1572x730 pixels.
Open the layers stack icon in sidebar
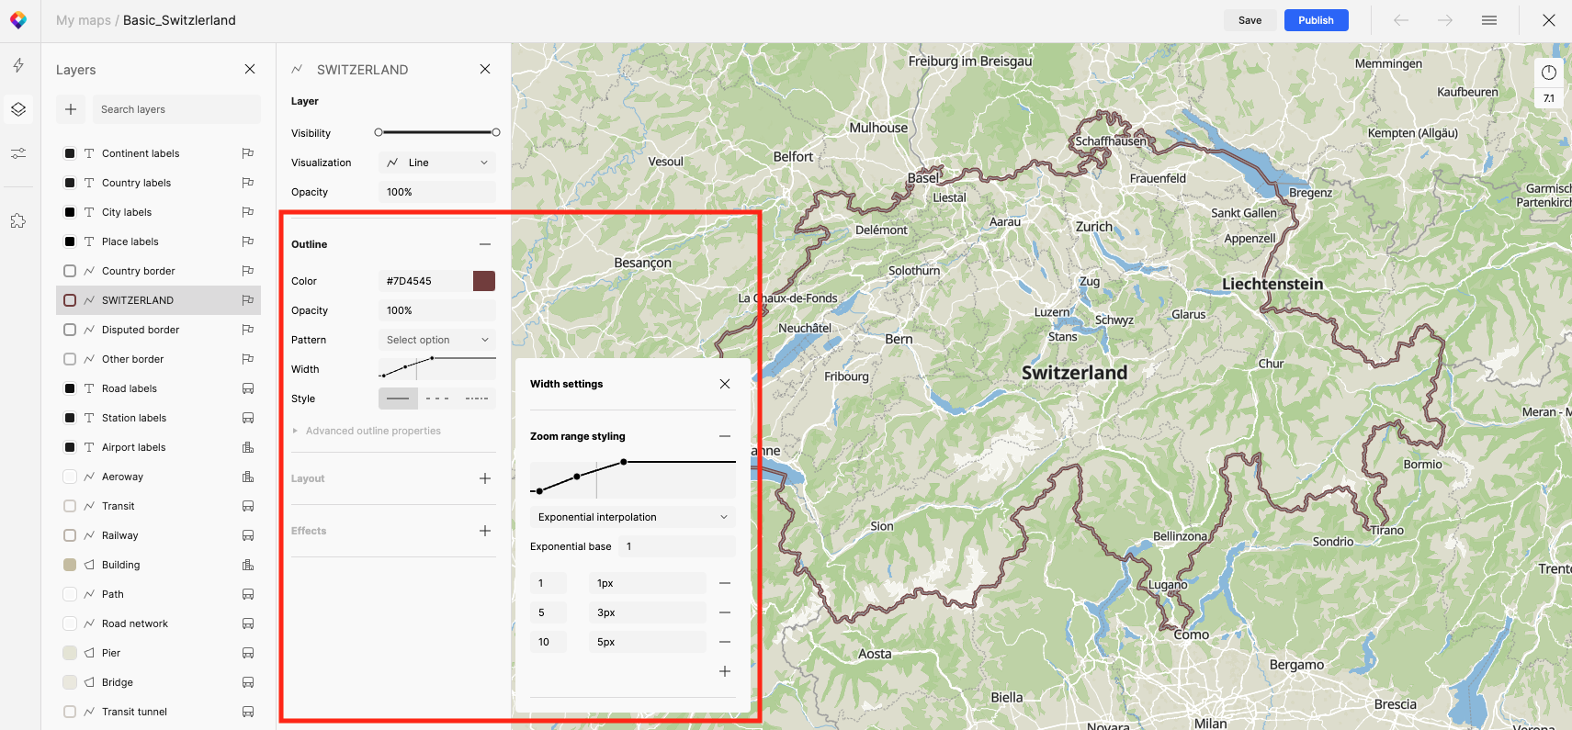18,109
